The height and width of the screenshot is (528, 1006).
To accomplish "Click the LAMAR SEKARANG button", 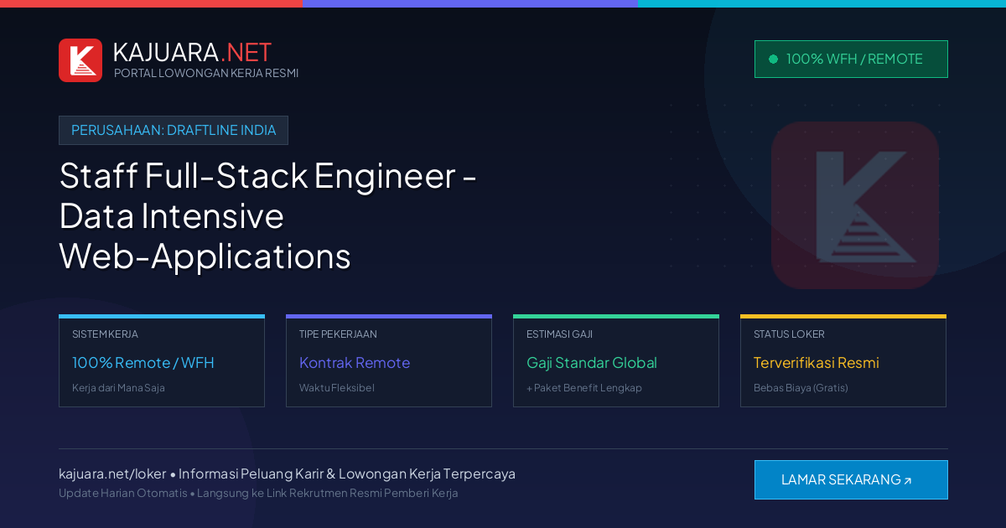I will coord(851,479).
